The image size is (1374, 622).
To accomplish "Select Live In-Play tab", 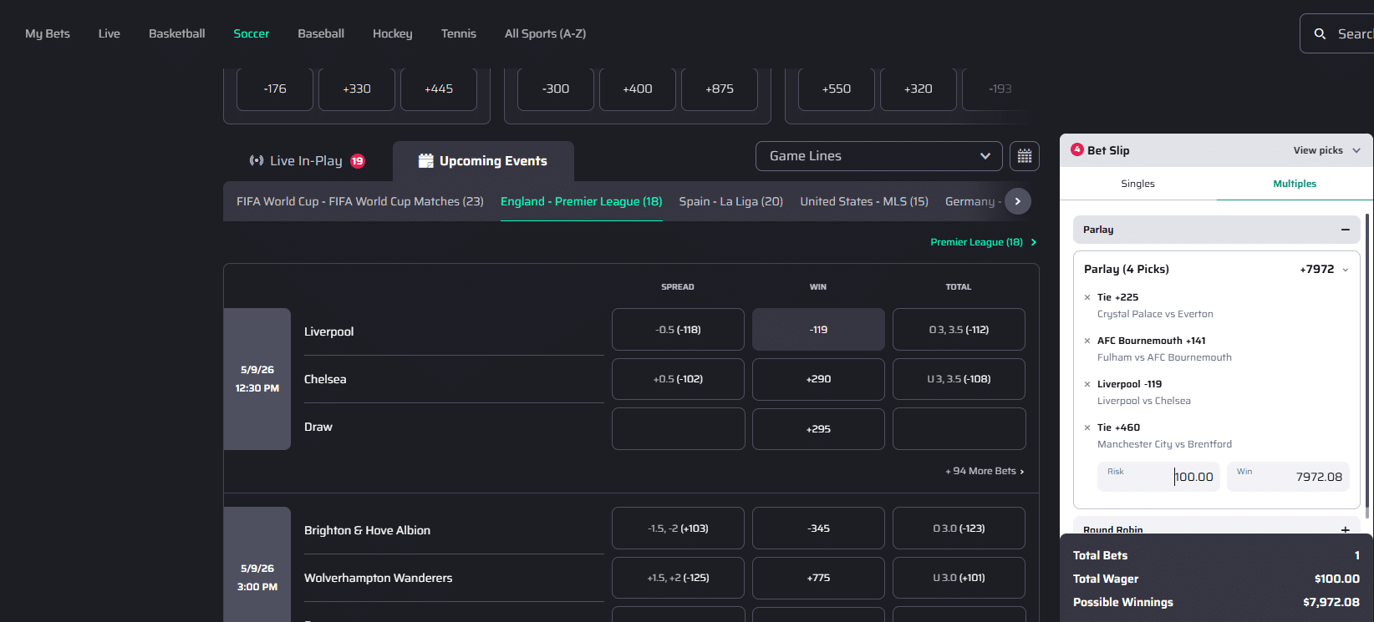I will coord(308,160).
